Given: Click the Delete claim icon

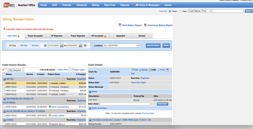Looking at the screenshot, I should [140, 70].
